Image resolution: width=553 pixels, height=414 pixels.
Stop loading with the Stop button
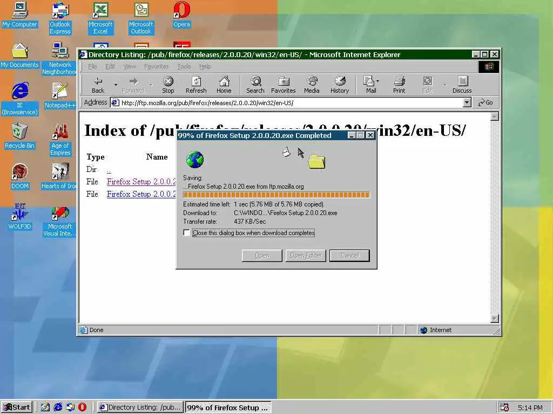tap(168, 85)
